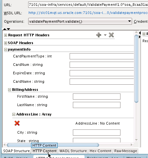This screenshot has height=158, width=148.
Task: Expand the SOAP Headers section
Action: pyautogui.click(x=6, y=43)
